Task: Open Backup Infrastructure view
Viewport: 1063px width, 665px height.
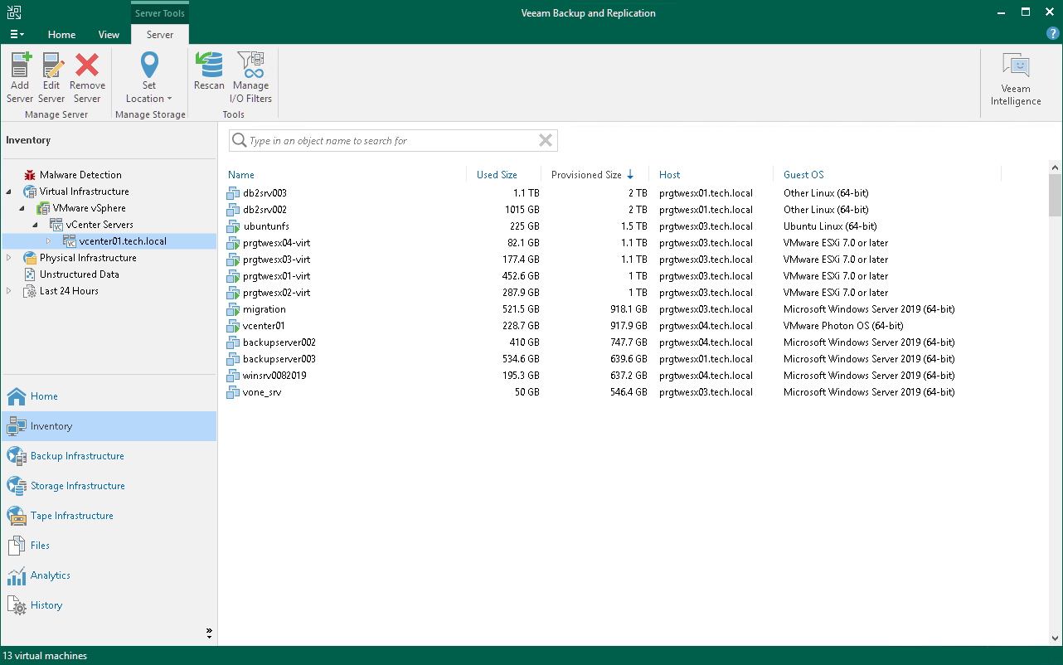Action: click(77, 456)
